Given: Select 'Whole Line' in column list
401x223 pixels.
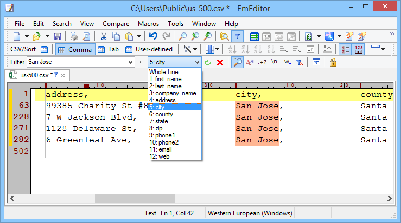Looking at the screenshot, I should 174,72.
